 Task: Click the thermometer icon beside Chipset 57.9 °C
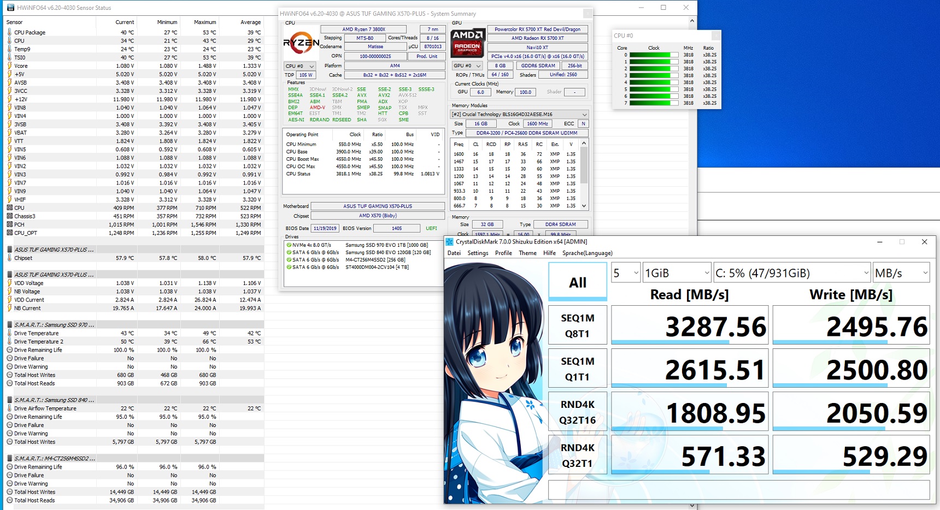pos(9,258)
